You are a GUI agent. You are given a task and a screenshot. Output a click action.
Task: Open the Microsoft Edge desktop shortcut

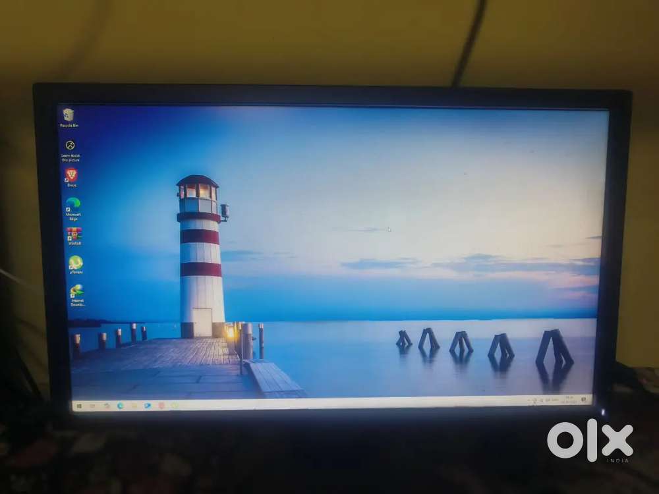coord(72,204)
